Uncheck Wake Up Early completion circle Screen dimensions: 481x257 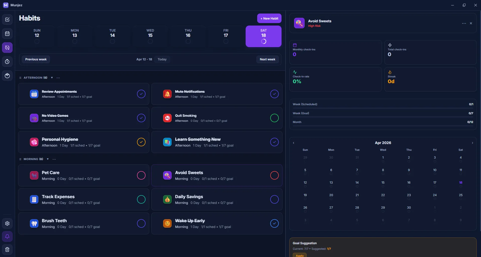pos(274,223)
